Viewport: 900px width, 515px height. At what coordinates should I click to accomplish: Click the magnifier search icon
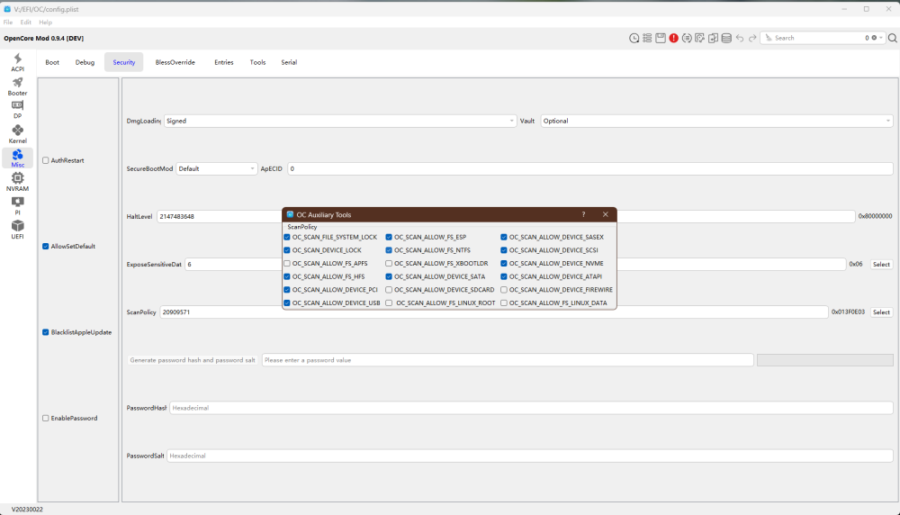tap(893, 38)
